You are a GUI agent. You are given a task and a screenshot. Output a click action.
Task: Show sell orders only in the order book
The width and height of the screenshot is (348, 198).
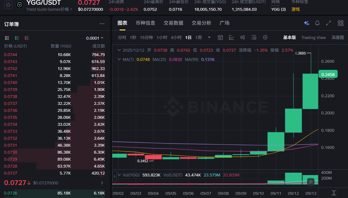point(27,38)
